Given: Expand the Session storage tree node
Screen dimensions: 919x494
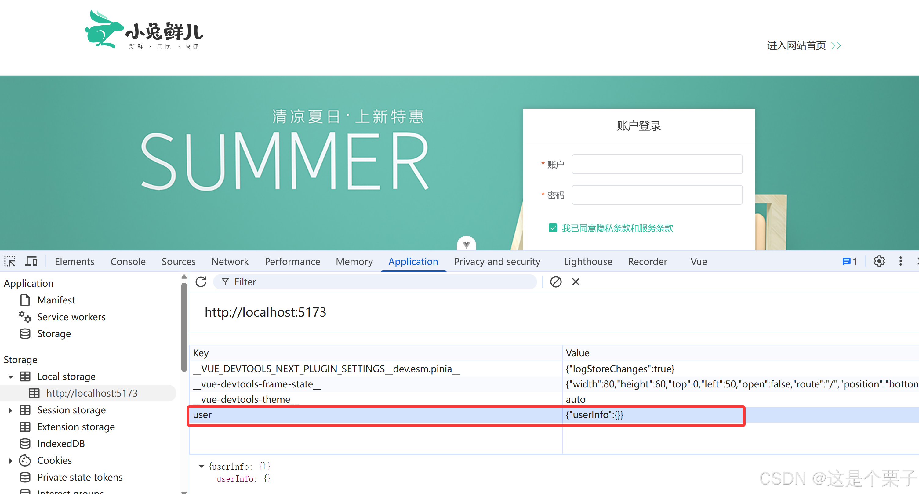Looking at the screenshot, I should point(11,410).
